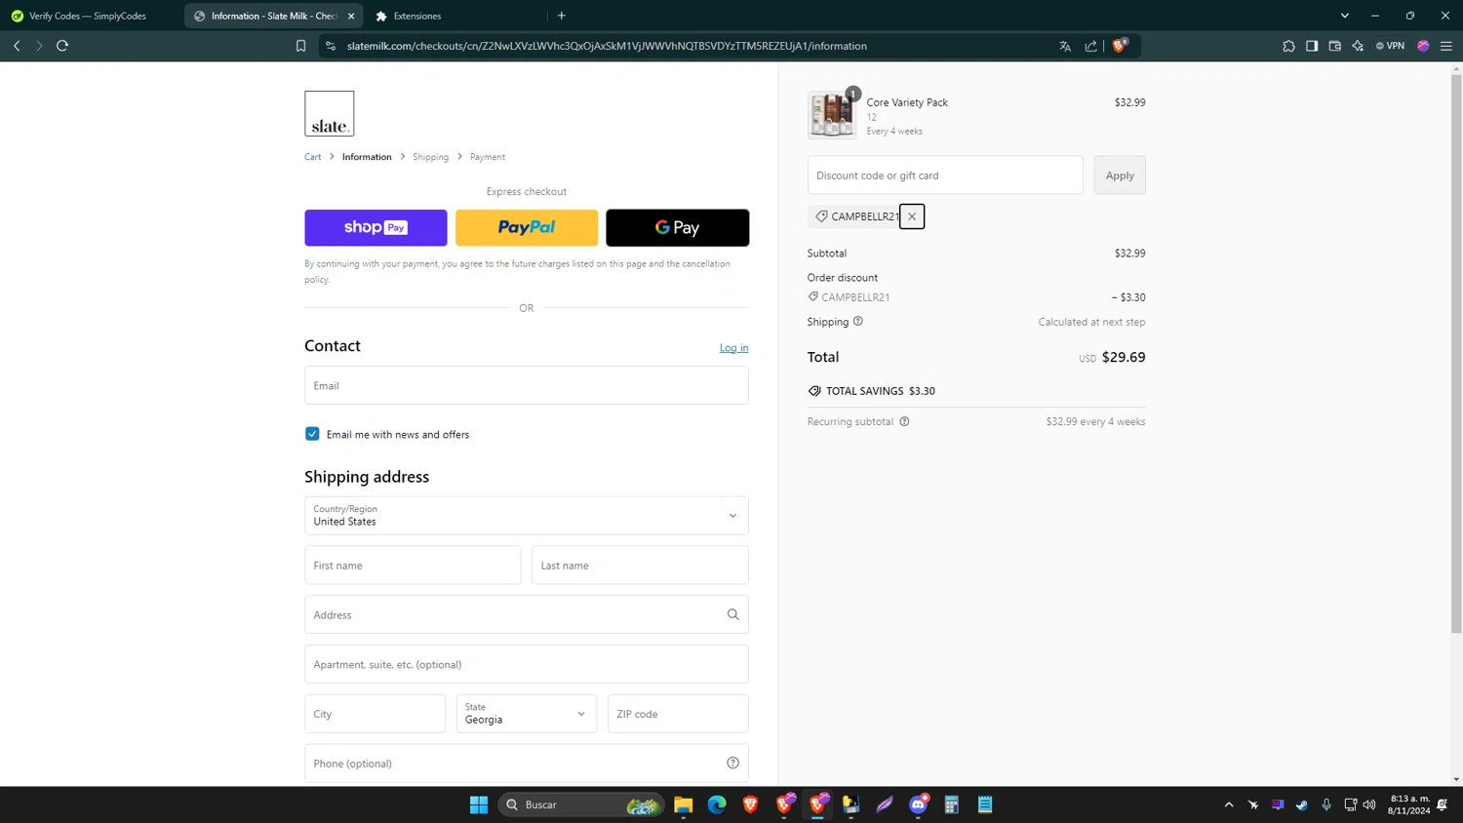Click the address search magnifier icon
This screenshot has height=823, width=1463.
[732, 614]
